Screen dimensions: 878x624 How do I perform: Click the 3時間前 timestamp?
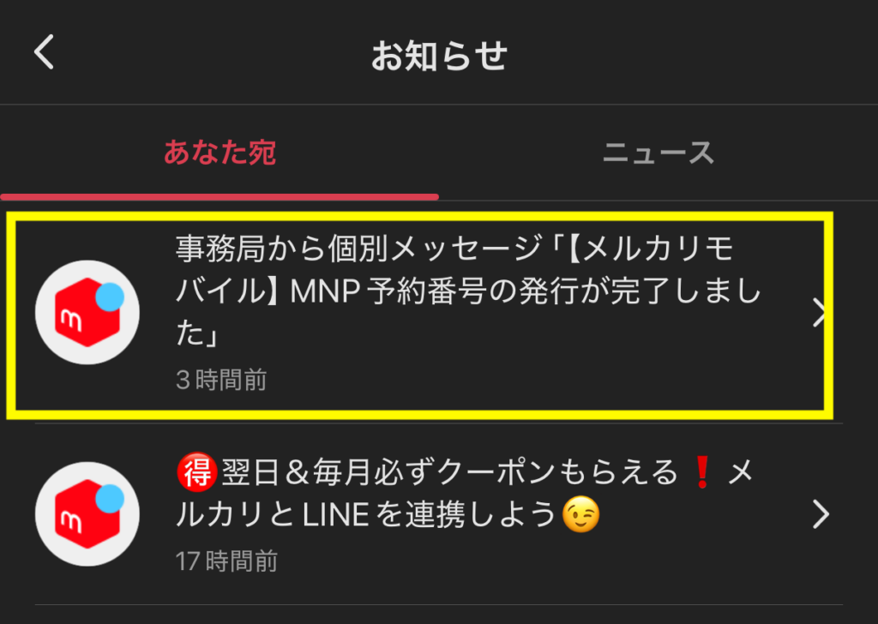[221, 380]
